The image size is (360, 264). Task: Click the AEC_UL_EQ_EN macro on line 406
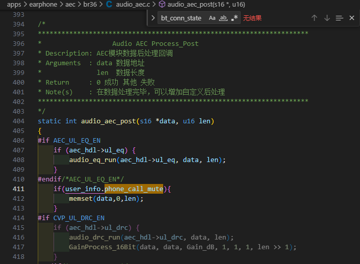tap(77, 141)
